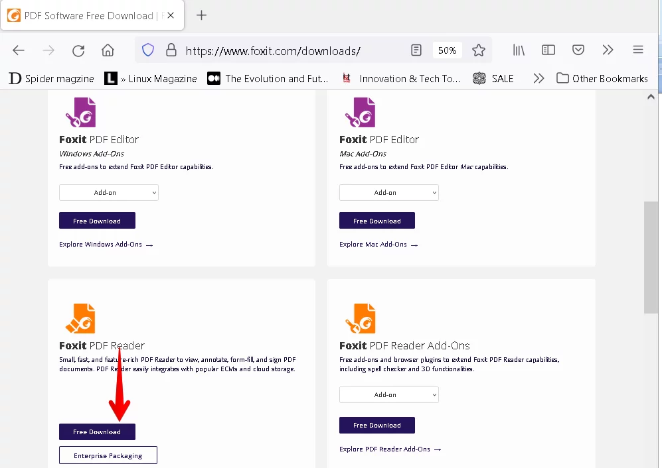Click the Foxit PDF Reader Add-Ons logo
Screen dimensions: 662x468
pyautogui.click(x=361, y=318)
